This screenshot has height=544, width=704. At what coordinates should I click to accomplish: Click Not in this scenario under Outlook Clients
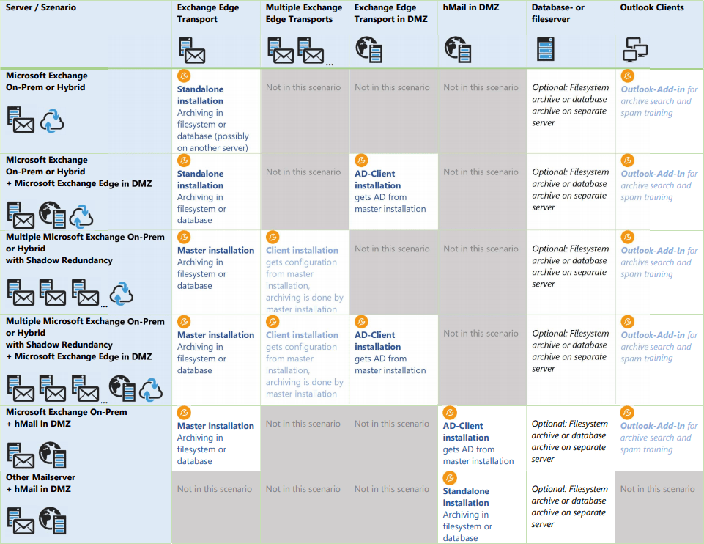click(657, 489)
